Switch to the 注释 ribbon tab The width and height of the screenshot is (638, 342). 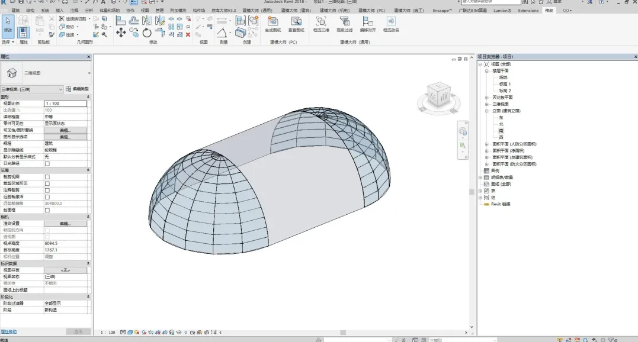point(74,11)
